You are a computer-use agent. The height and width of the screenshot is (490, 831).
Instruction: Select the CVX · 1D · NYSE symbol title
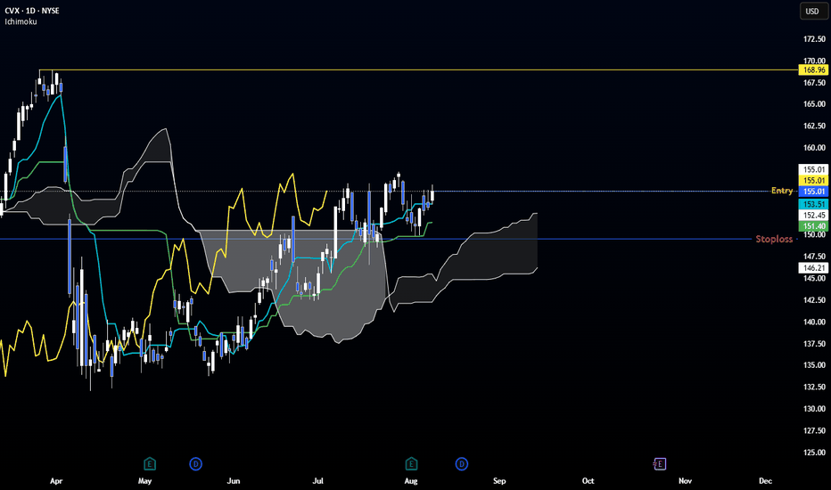(x=32, y=11)
